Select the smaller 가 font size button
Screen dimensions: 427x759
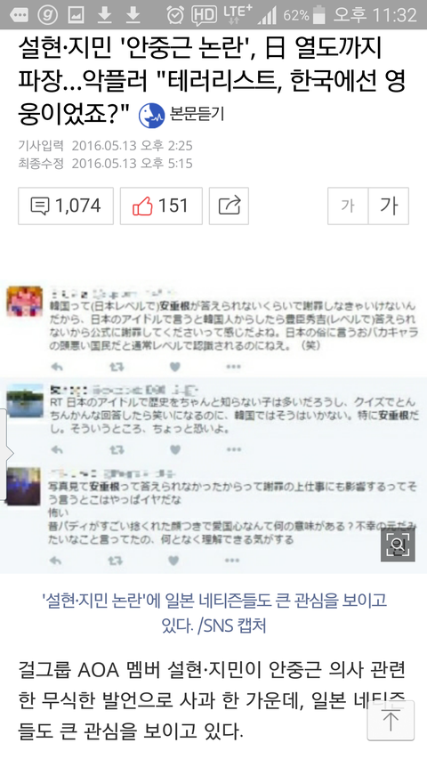point(348,206)
